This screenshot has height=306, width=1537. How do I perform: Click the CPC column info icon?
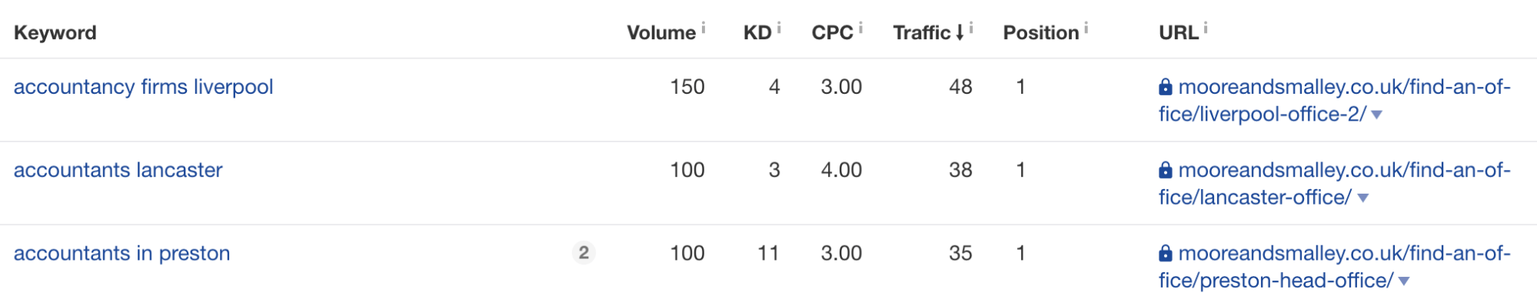point(860,28)
